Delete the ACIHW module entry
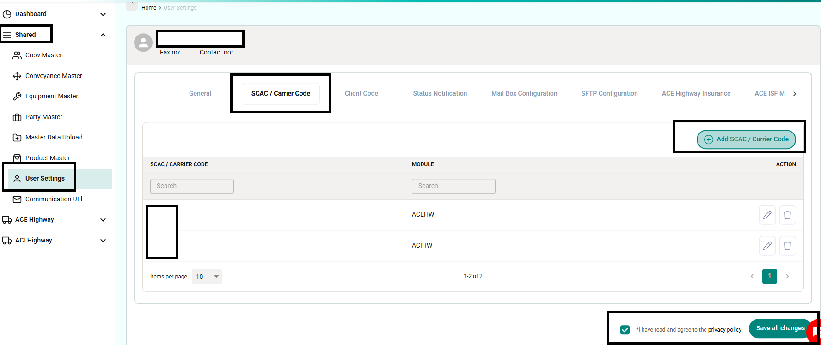The image size is (821, 345). (787, 246)
